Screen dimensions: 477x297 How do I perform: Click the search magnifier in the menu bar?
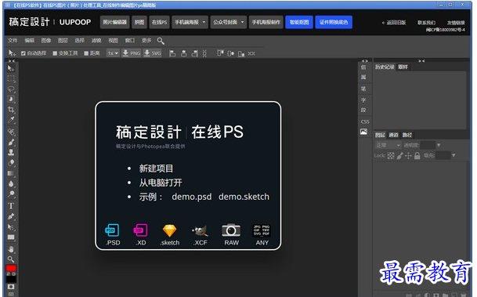161,41
